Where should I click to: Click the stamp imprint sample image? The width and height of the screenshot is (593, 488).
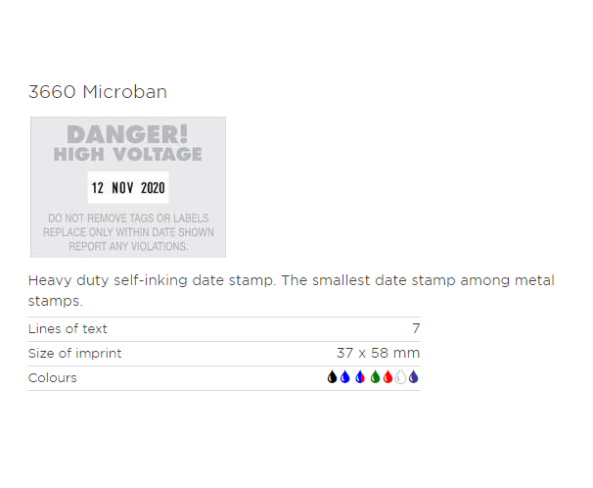tap(128, 187)
